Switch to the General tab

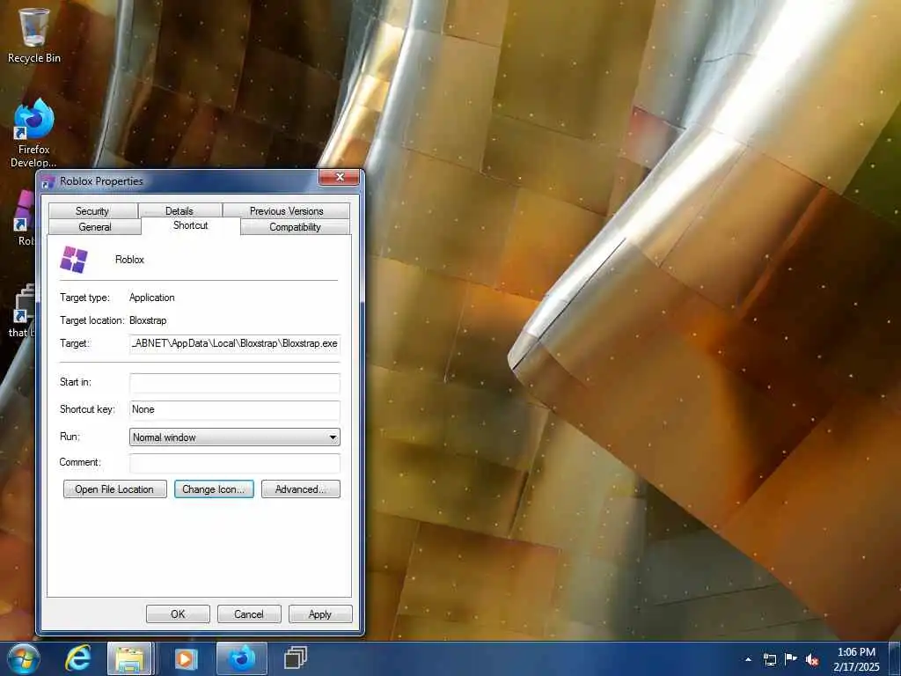coord(95,227)
